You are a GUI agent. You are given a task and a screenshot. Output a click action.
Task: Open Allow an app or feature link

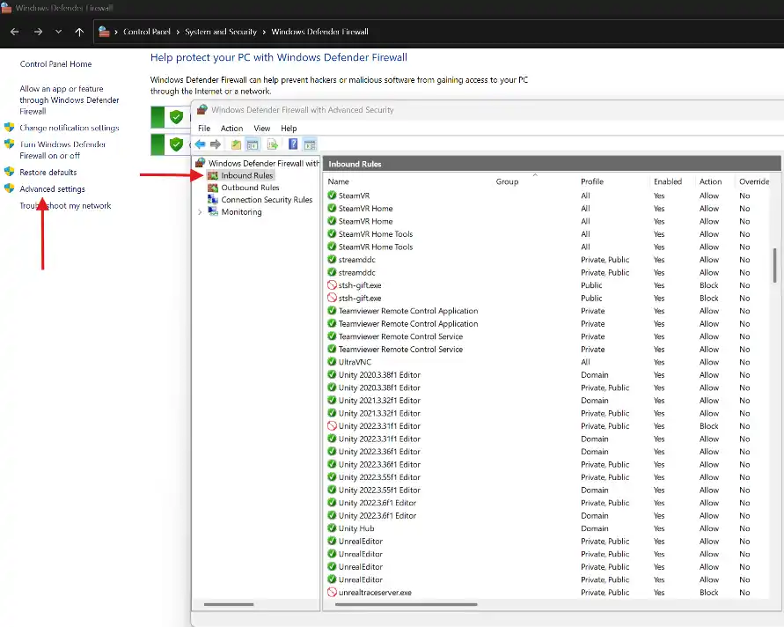tap(69, 100)
